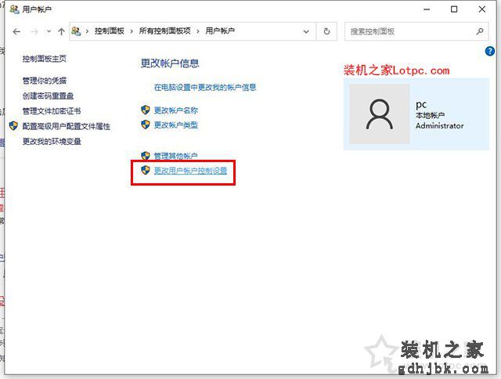501x379 pixels.
Task: Click the 本地帐户 label
Action: click(x=430, y=115)
